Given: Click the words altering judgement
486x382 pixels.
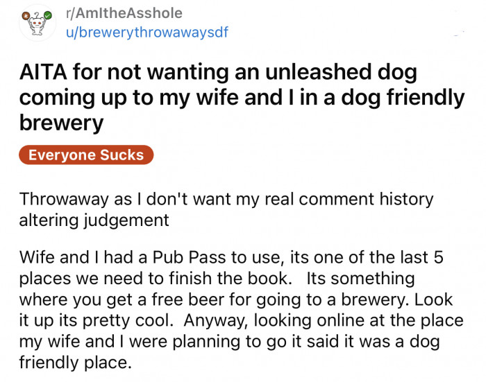Looking at the screenshot, I should pos(94,220).
